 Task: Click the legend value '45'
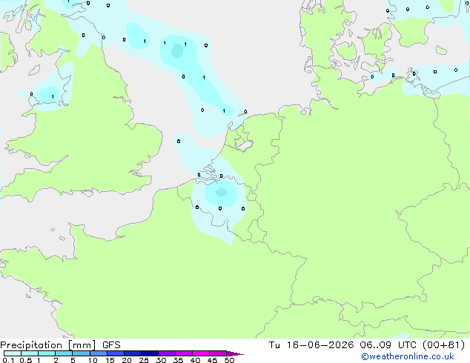212,360
